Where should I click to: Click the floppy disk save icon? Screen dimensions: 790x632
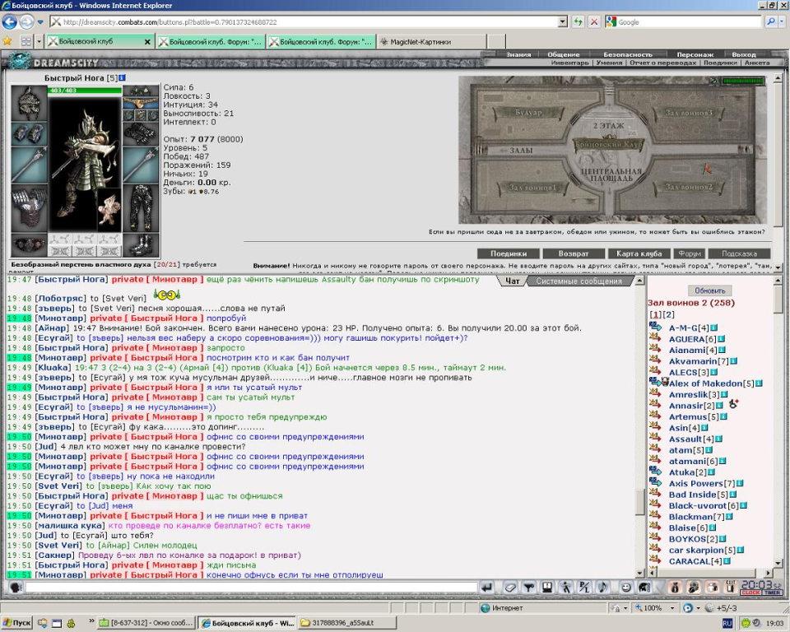pos(547,588)
